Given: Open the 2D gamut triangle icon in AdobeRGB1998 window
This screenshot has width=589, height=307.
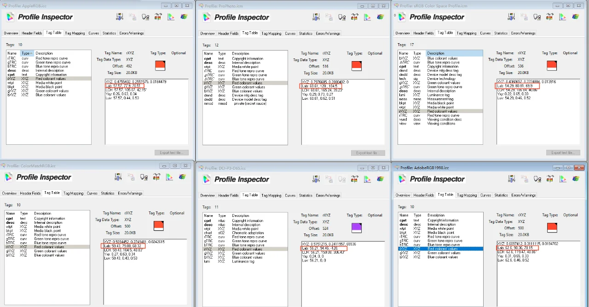Looking at the screenshot, I should coord(563,179).
